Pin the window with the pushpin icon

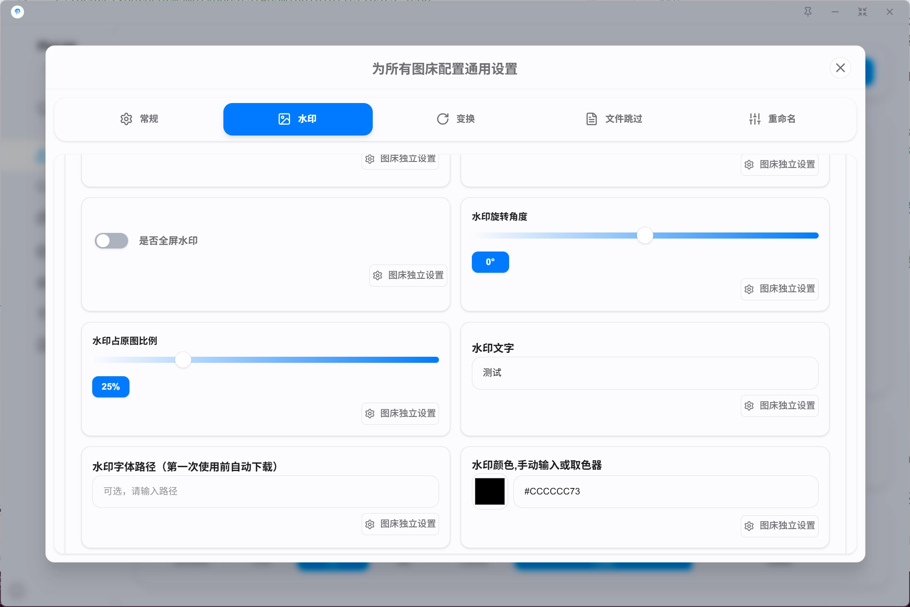[808, 12]
